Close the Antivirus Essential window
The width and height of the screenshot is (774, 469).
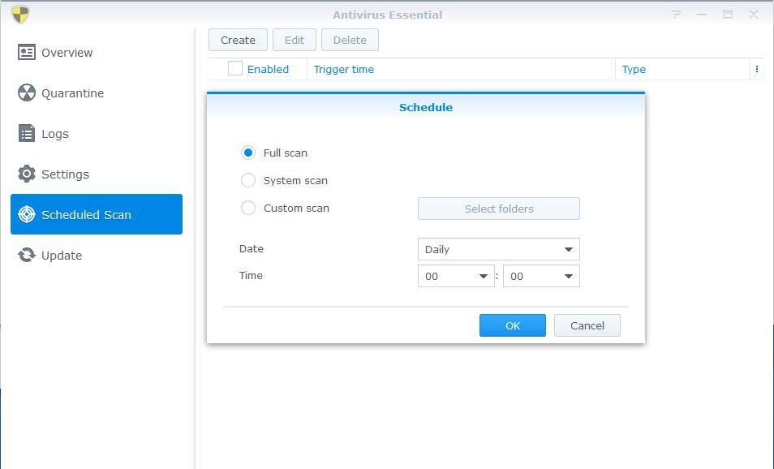pyautogui.click(x=753, y=15)
